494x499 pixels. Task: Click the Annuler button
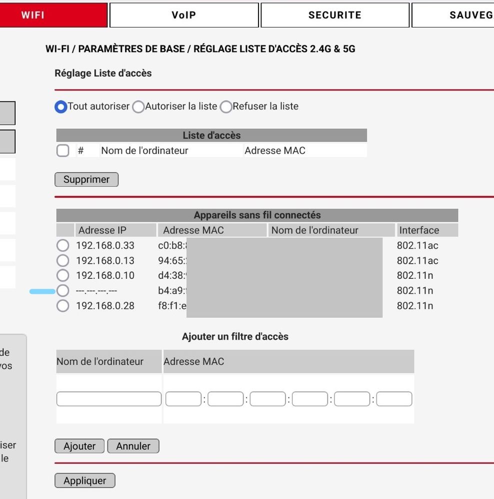tap(133, 446)
